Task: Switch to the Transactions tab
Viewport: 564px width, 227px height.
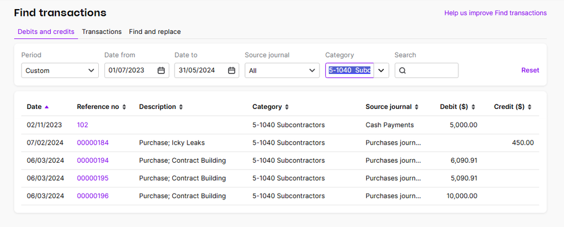Action: (102, 32)
